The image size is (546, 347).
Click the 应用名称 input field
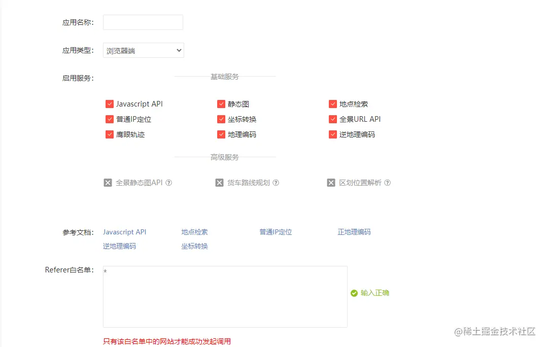click(x=143, y=22)
